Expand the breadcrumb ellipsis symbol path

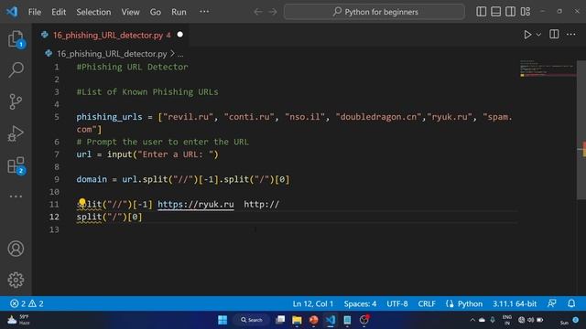pos(180,54)
